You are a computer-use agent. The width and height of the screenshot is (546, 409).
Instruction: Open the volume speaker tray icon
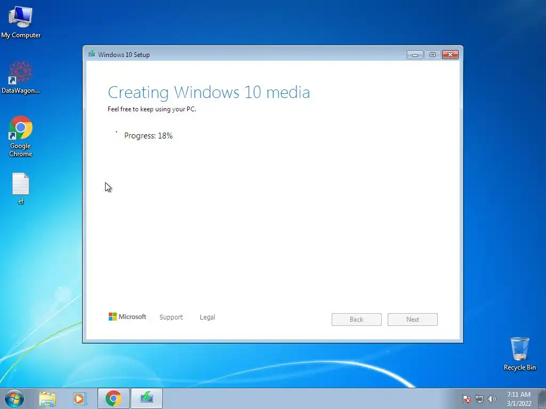pos(492,399)
